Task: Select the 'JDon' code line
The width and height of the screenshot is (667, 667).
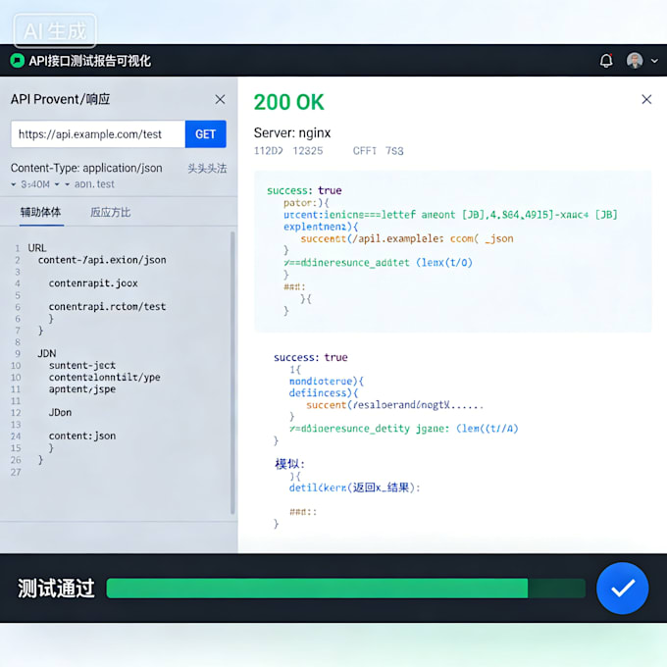Action: click(x=60, y=413)
